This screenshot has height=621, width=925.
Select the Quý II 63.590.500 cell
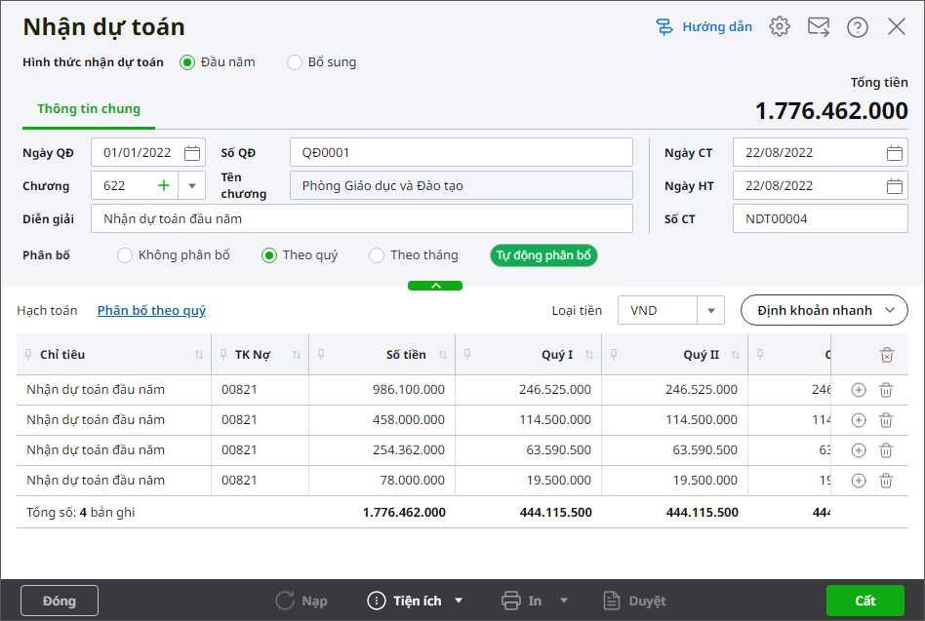point(674,450)
